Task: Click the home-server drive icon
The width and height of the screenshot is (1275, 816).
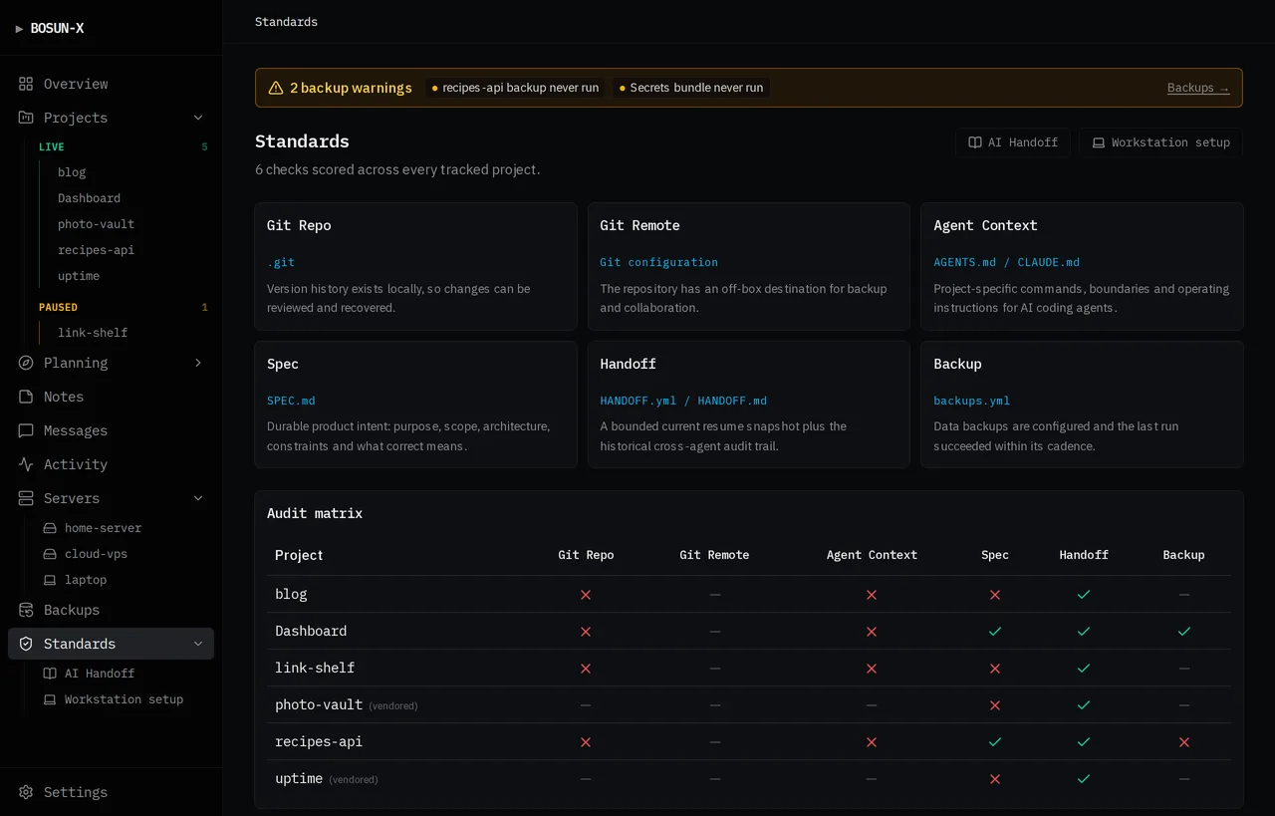Action: click(x=50, y=528)
